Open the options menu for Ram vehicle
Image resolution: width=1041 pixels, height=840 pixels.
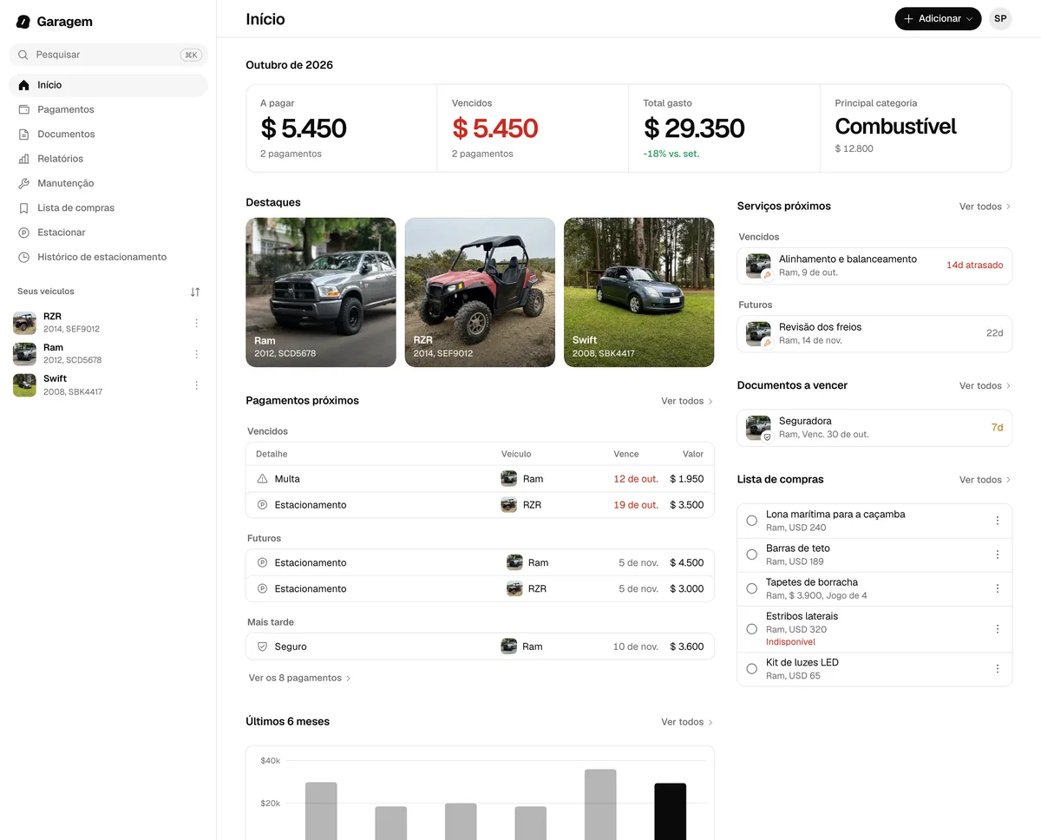click(196, 354)
